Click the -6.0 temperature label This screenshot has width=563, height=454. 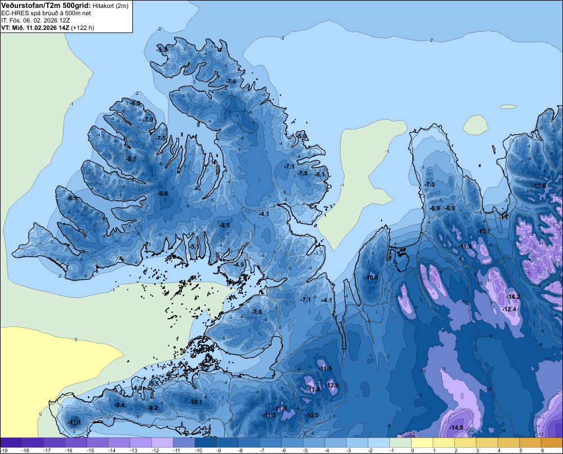135,103
